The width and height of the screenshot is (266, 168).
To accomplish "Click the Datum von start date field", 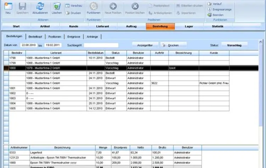I will (28, 45).
